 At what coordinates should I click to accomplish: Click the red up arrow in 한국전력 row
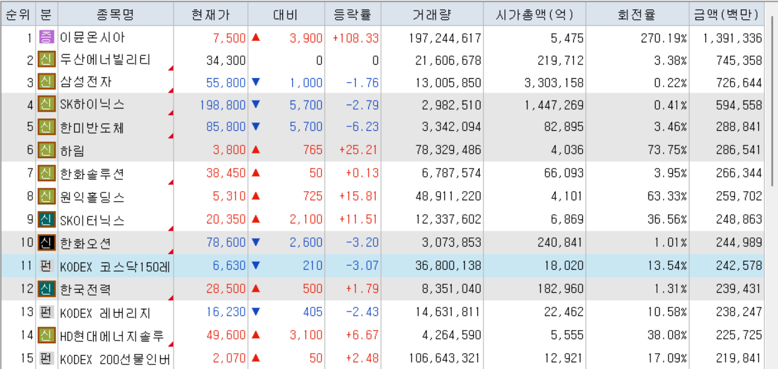(256, 288)
